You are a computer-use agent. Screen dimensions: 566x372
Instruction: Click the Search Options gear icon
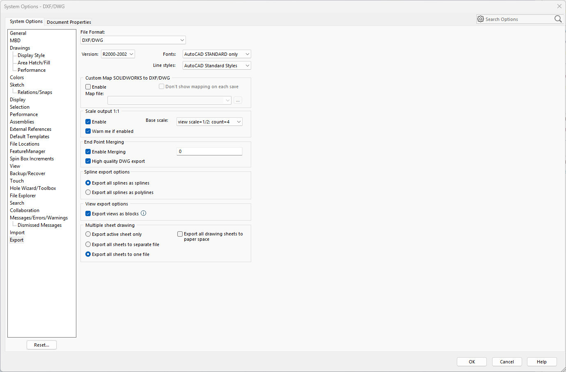point(481,19)
